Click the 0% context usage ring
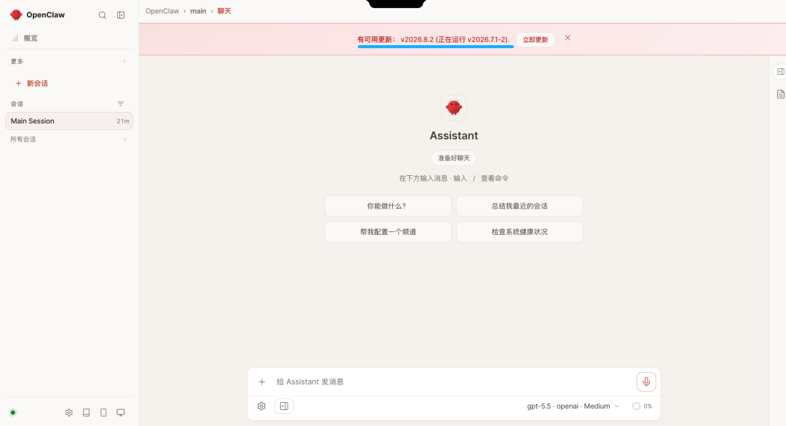The height and width of the screenshot is (426, 786). tap(636, 406)
